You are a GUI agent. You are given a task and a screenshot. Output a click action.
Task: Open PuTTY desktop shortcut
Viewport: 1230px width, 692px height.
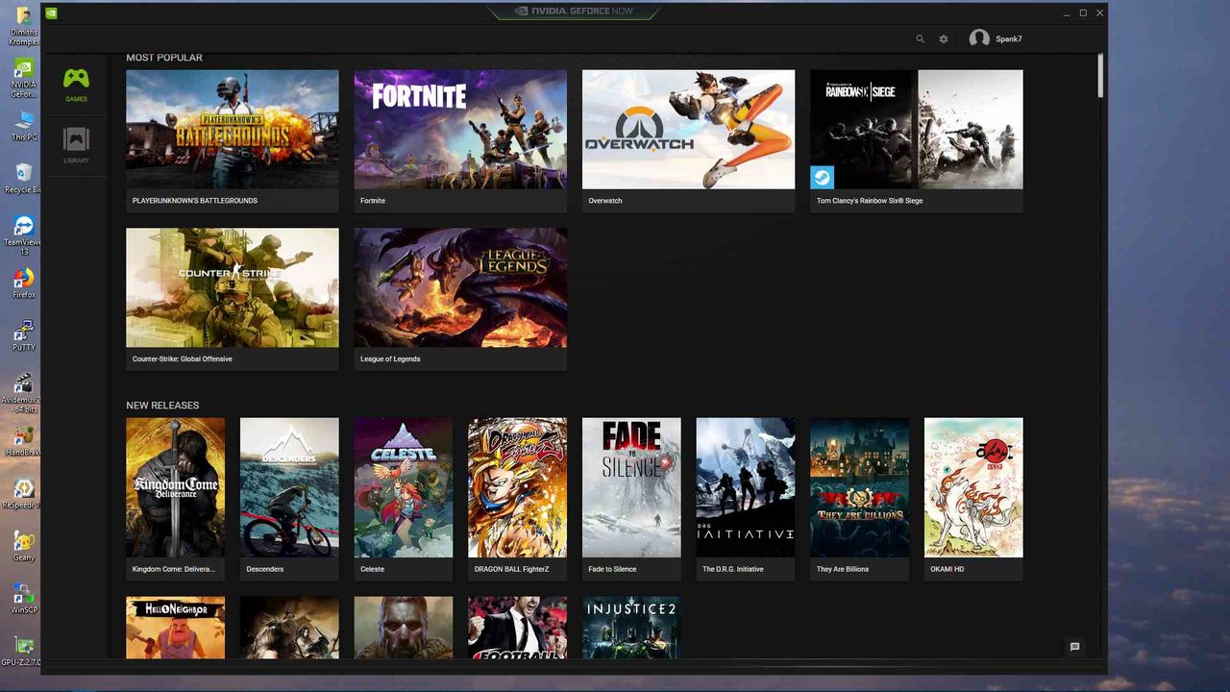(24, 336)
